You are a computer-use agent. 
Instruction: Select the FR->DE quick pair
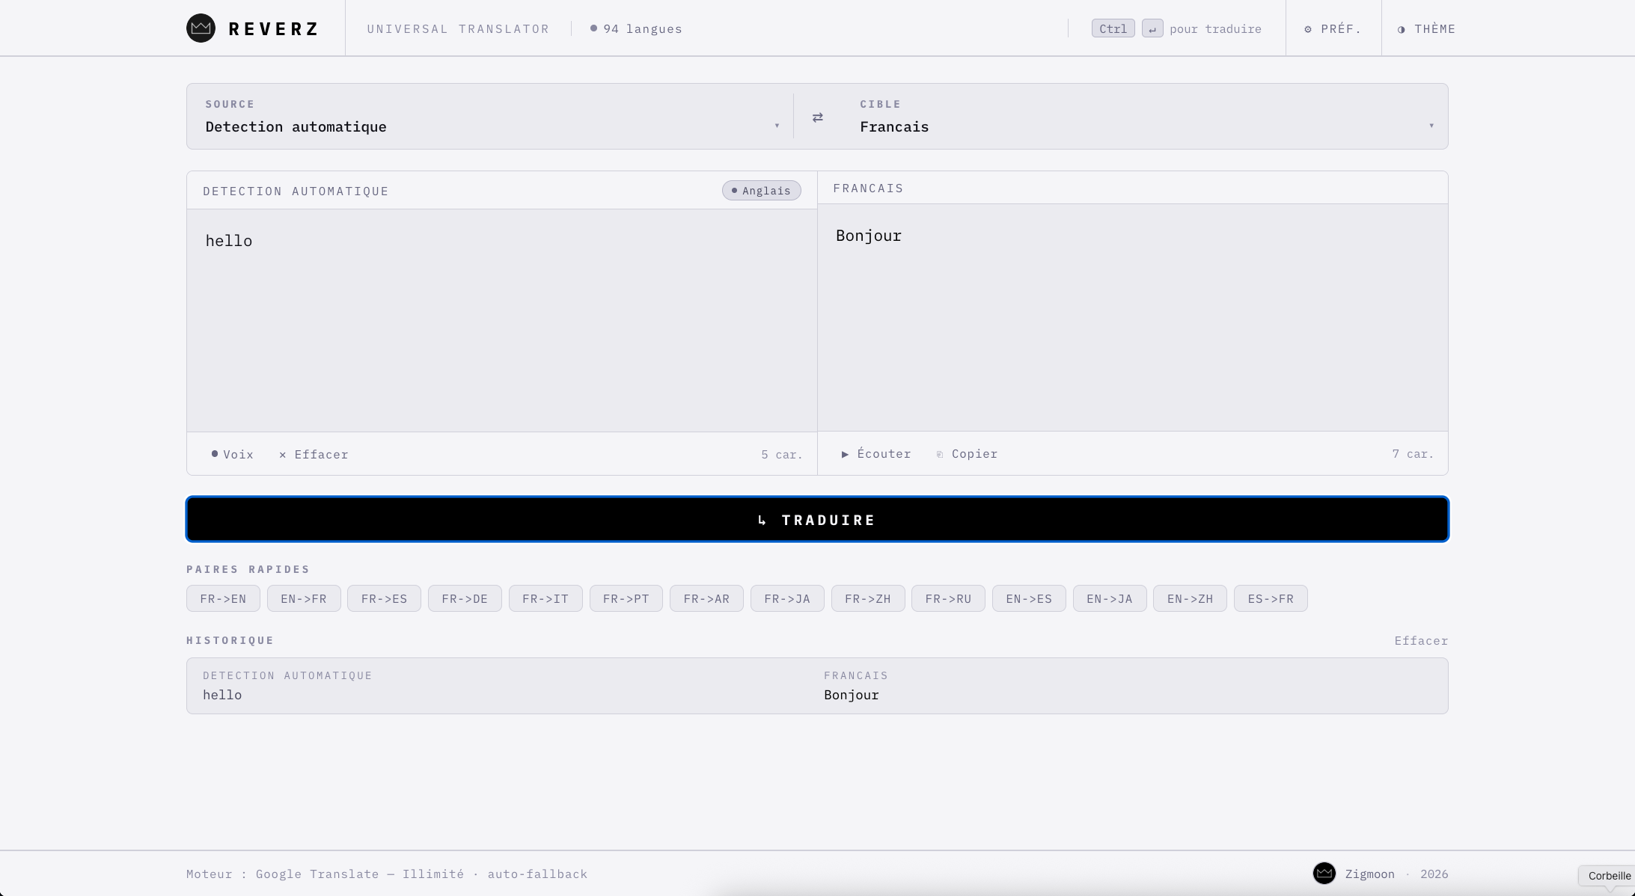(465, 598)
